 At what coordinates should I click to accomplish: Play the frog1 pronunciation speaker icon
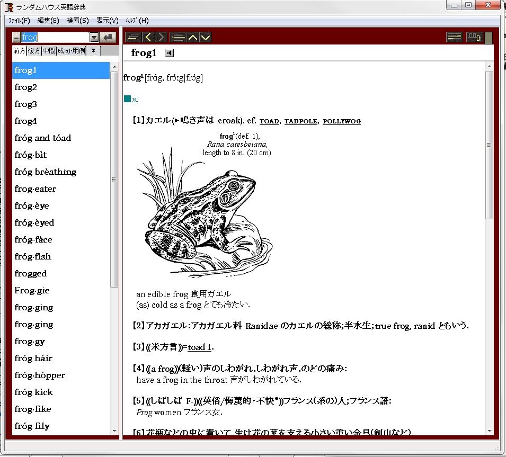pos(170,53)
